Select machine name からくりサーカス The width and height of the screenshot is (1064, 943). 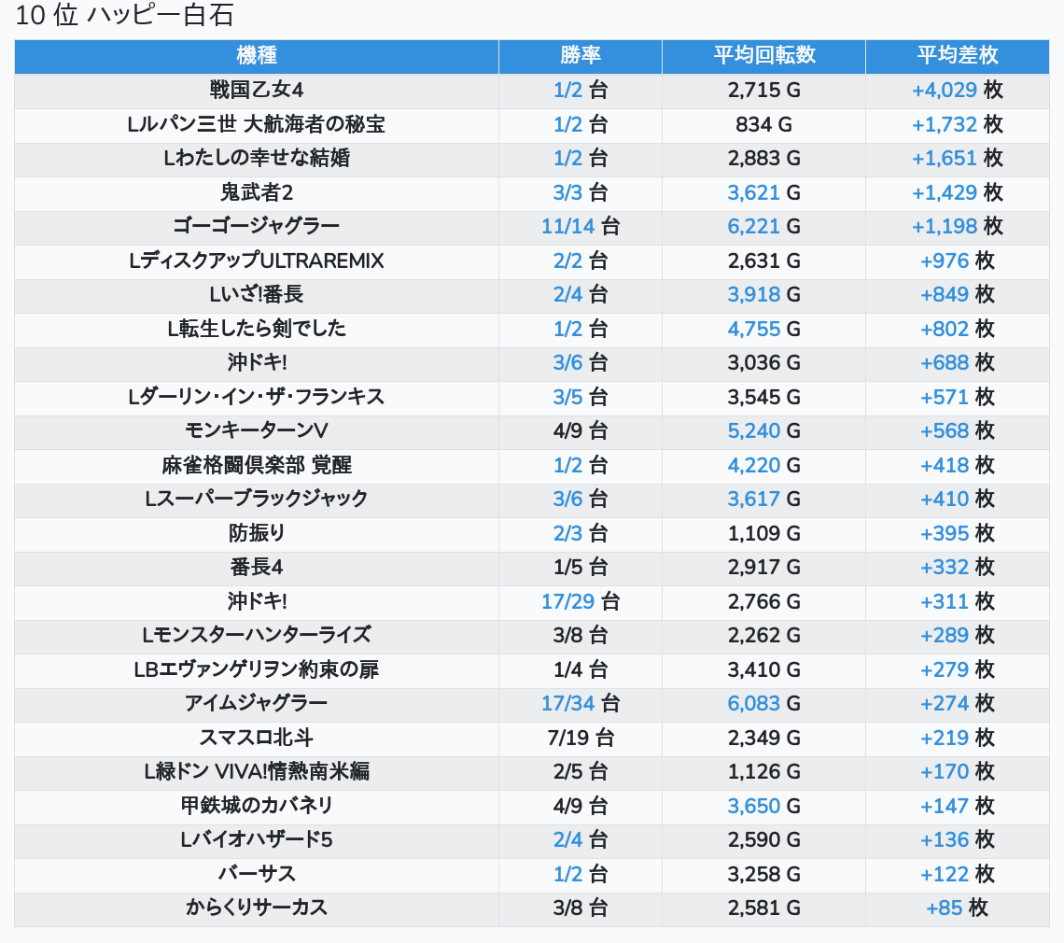[x=257, y=908]
